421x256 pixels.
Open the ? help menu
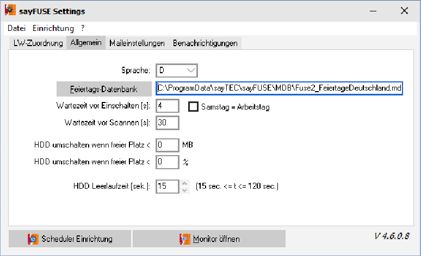coord(83,28)
